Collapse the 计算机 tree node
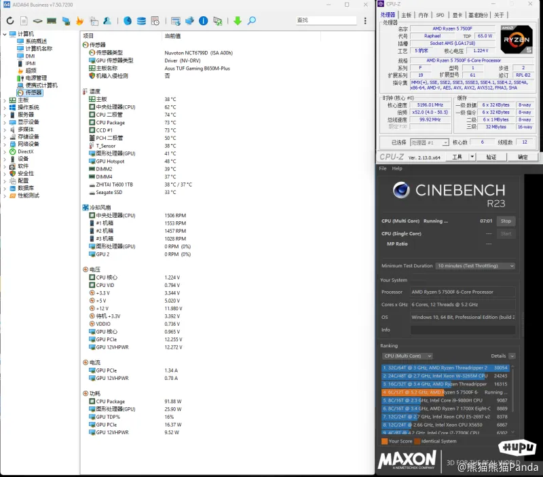The width and height of the screenshot is (543, 477). [5, 34]
